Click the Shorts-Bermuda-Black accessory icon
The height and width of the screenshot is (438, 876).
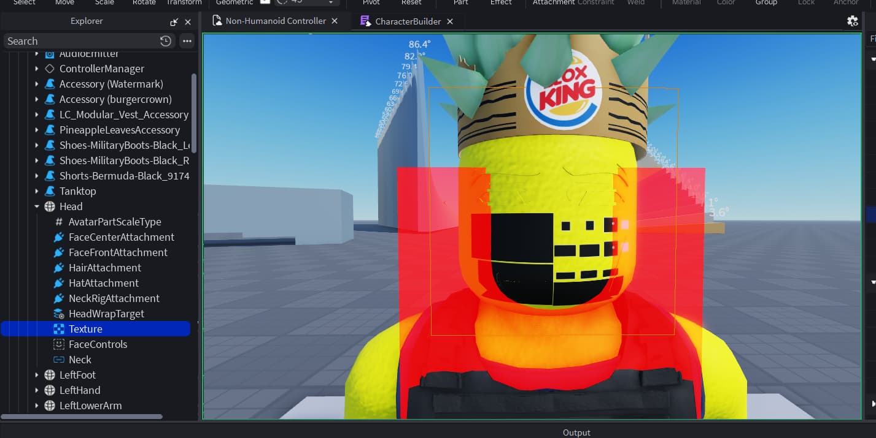[50, 176]
